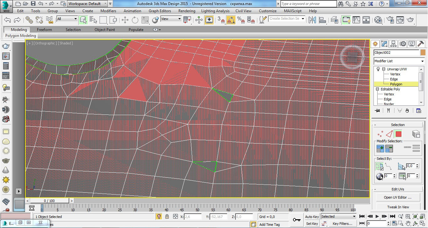Click the Select by Name icon
Viewport: 428px width, 228px height.
pos(93,20)
